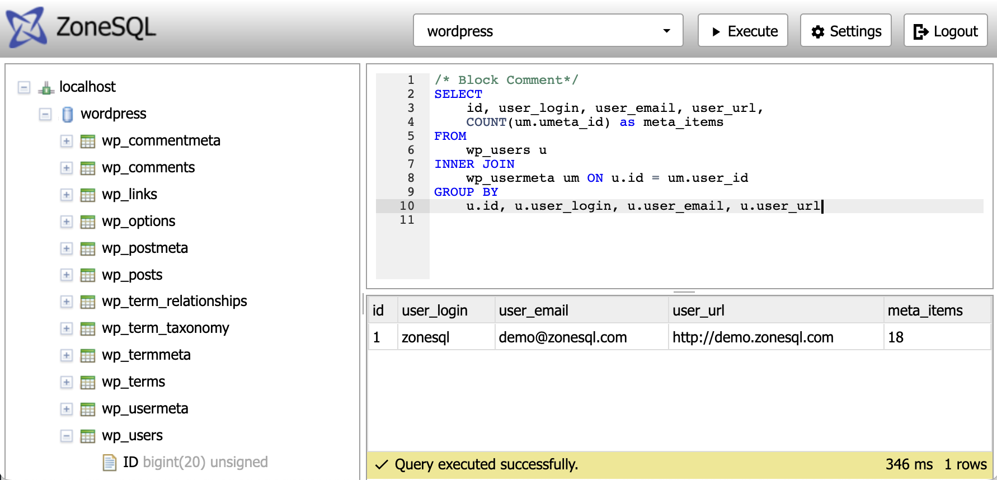Select the ID bigint(20) unsigned column
The height and width of the screenshot is (480, 997).
point(195,462)
